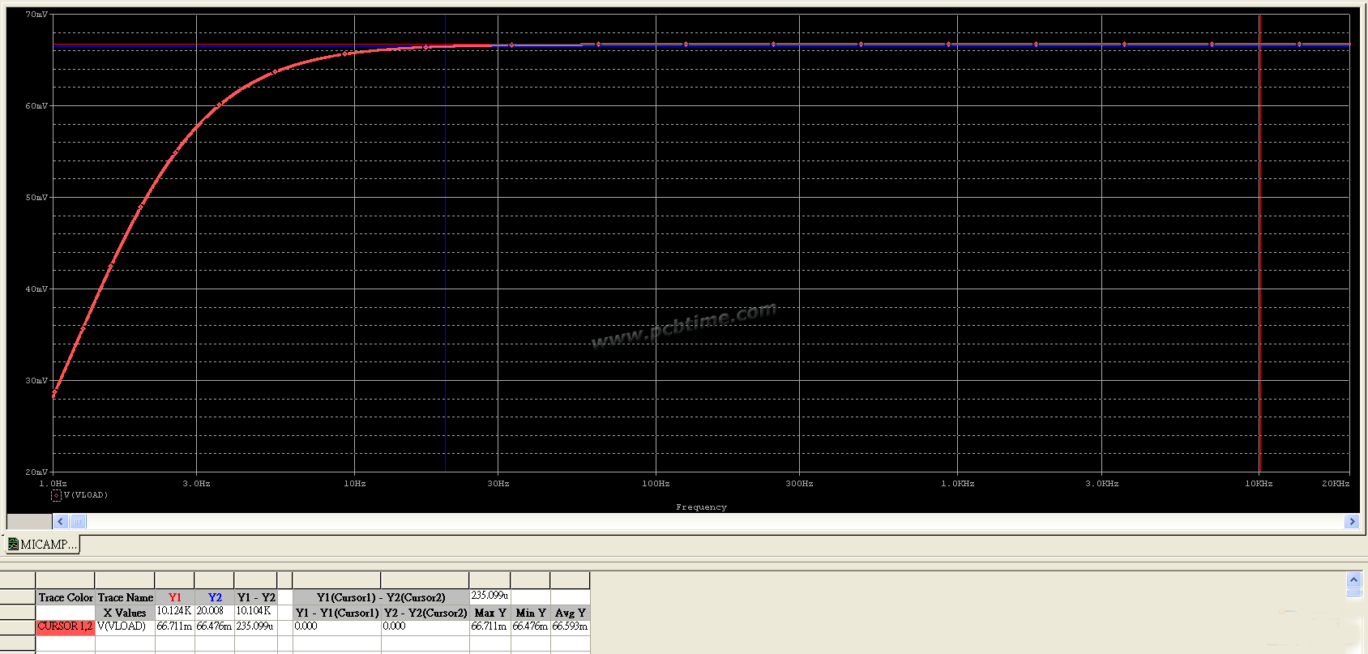Click the horizontal scrollbar thumb under plot
This screenshot has height=654, width=1368.
pyautogui.click(x=78, y=522)
